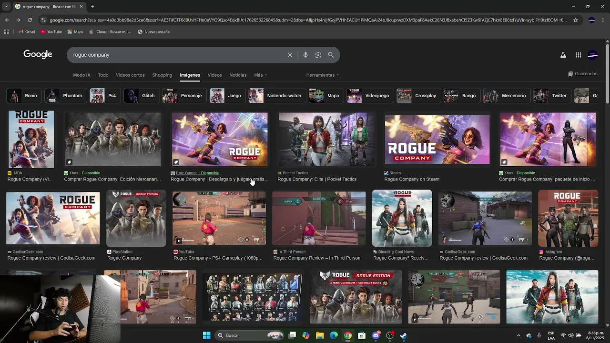Open the YouTube bookmark

click(x=51, y=31)
